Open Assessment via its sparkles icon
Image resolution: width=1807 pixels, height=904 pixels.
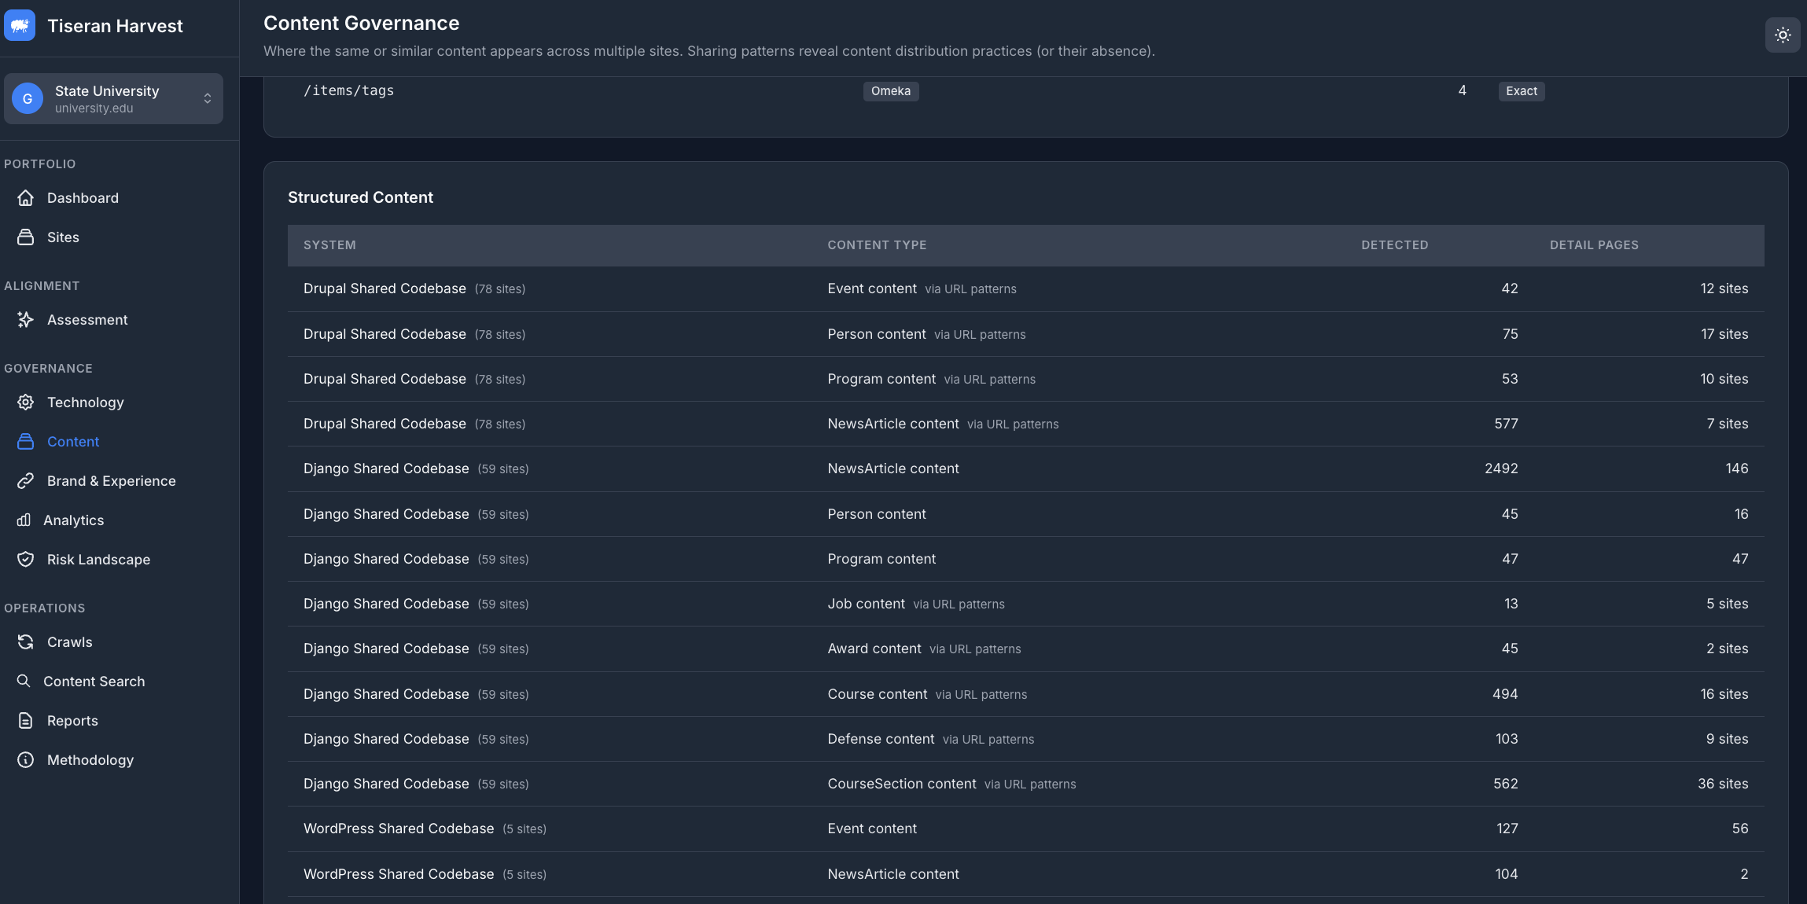(26, 319)
